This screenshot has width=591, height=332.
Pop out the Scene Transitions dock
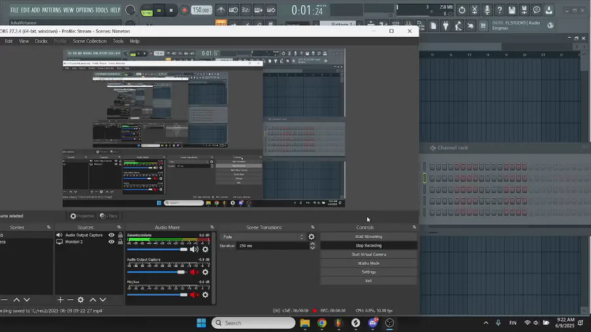(x=313, y=228)
